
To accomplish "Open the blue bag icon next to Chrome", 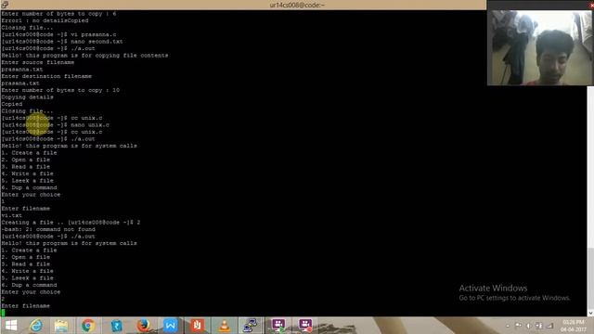I will pyautogui.click(x=116, y=326).
